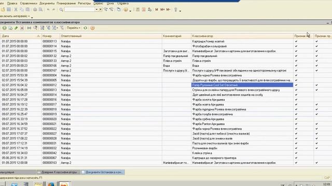
Task: Click the Mark for deletion X icon
Action: 22,28
